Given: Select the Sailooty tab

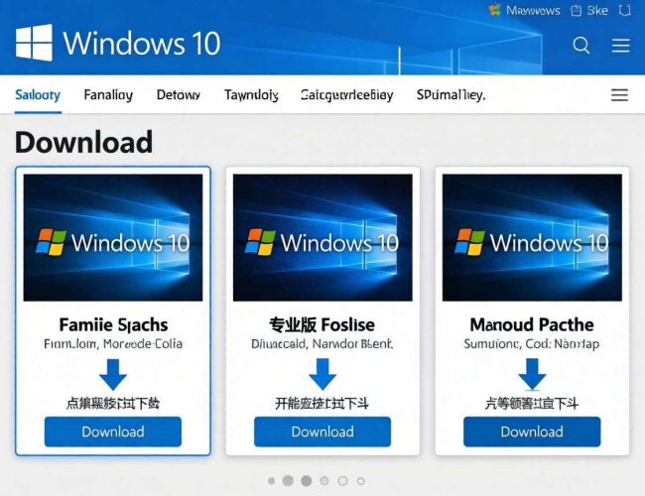Looking at the screenshot, I should 38,95.
